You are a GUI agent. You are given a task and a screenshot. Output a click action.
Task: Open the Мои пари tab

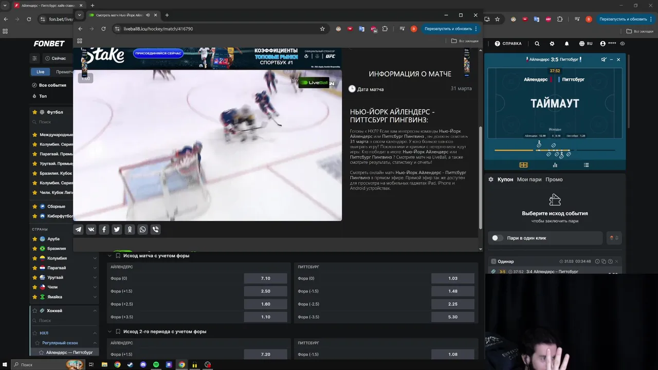(529, 179)
